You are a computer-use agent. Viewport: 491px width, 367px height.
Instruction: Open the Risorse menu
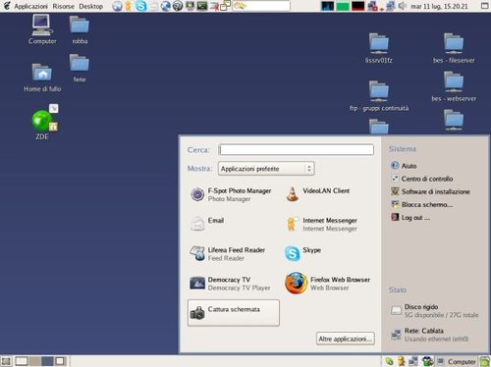click(x=63, y=6)
